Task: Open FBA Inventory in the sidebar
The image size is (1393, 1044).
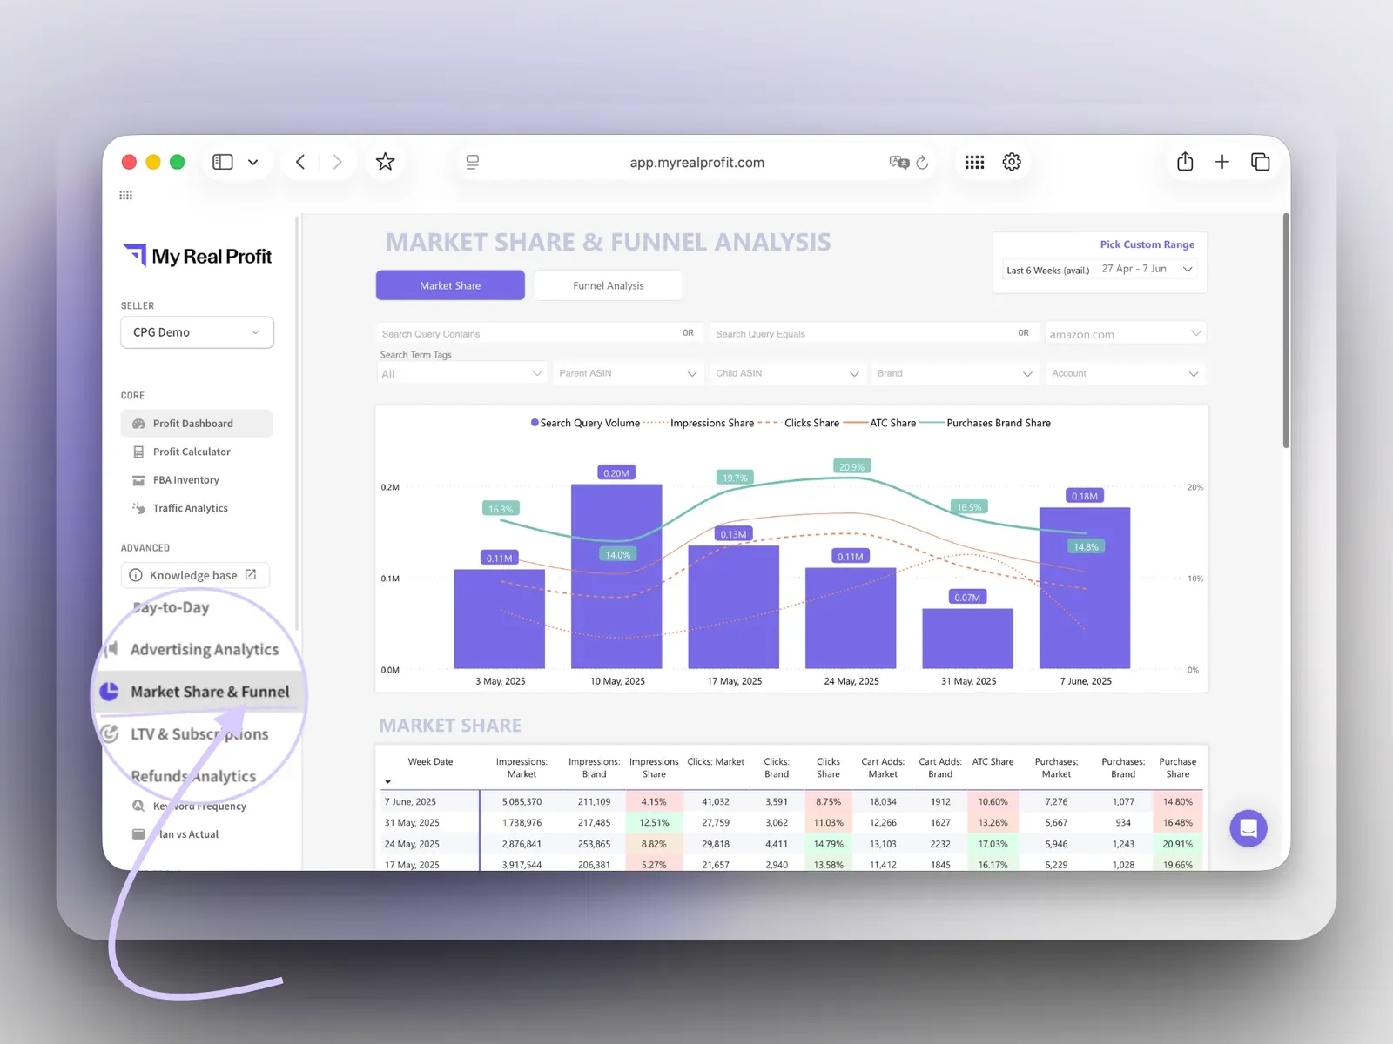Action: (185, 480)
